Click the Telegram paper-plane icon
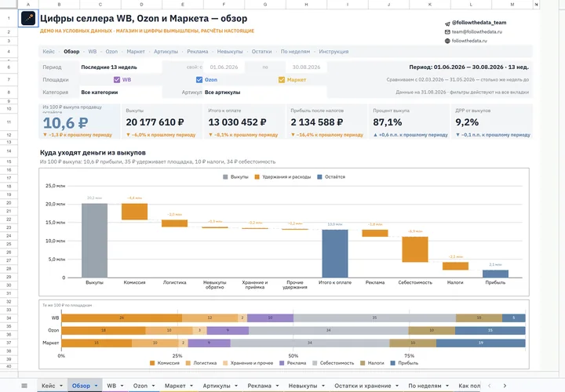 pyautogui.click(x=447, y=24)
